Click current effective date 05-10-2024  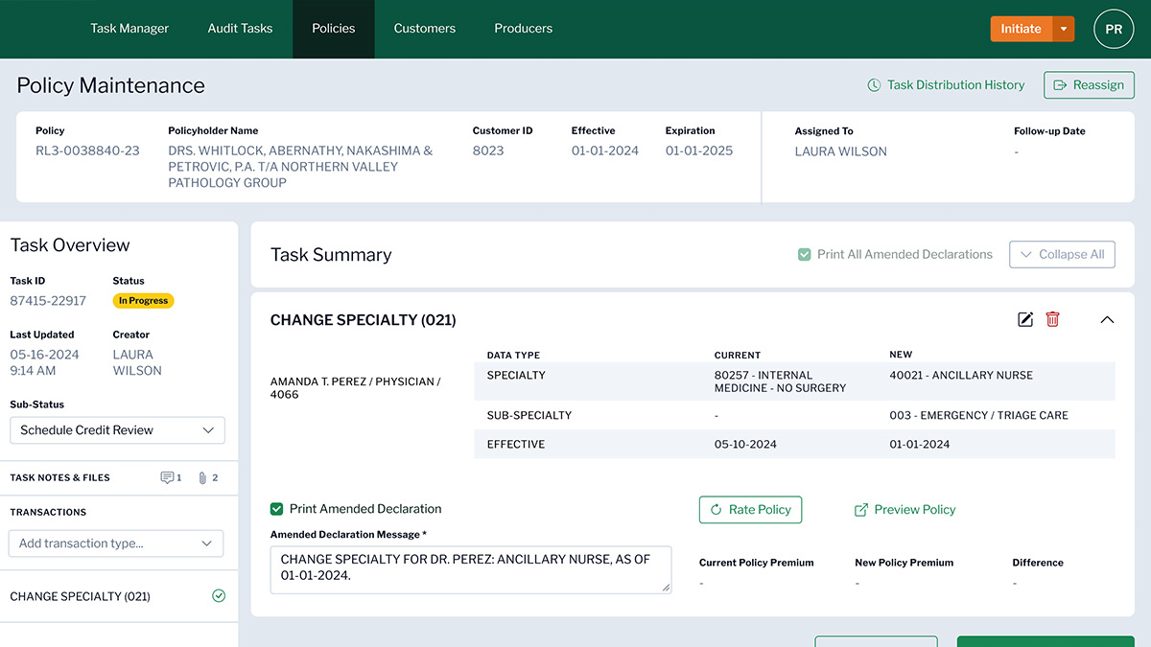pos(745,445)
